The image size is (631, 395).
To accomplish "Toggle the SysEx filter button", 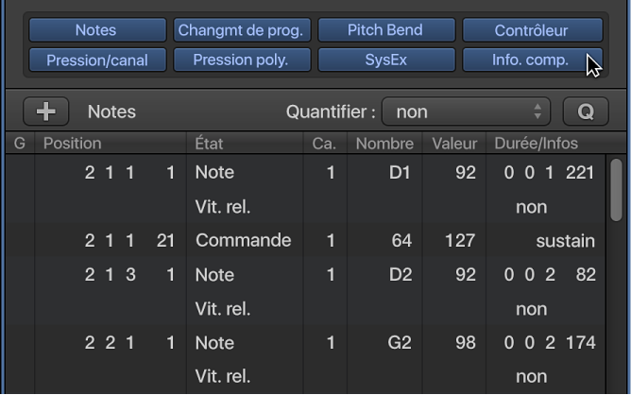I will point(385,60).
